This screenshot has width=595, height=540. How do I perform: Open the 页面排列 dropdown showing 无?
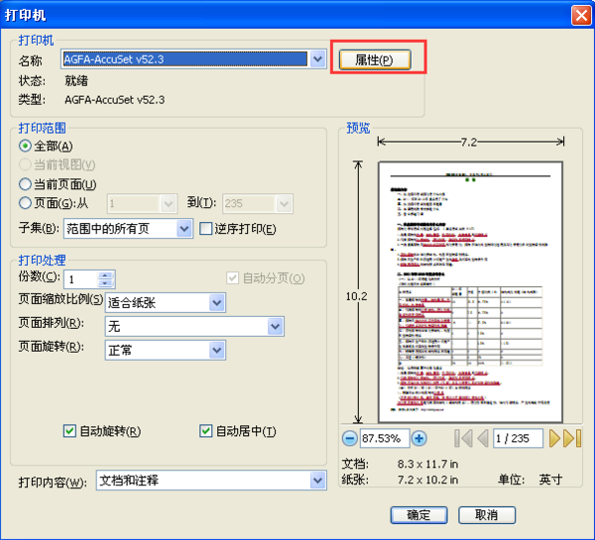tap(275, 327)
